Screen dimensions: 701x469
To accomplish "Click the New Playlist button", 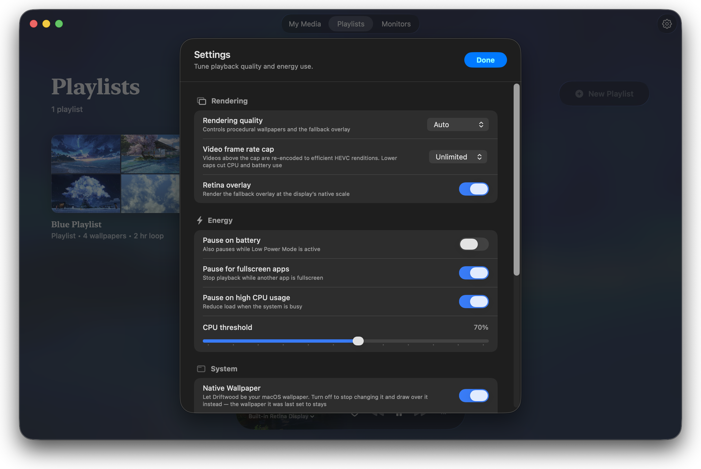I will 604,94.
